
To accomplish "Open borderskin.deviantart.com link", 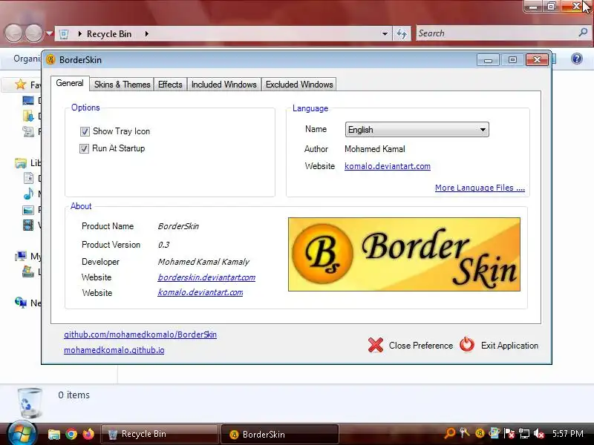I will tap(206, 277).
